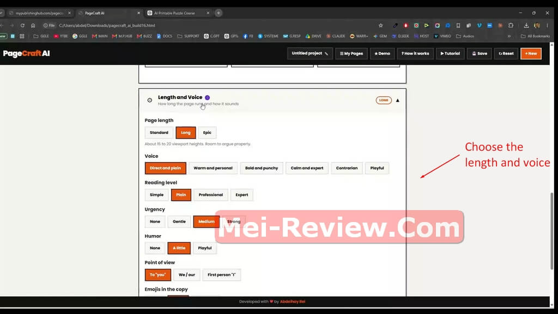Viewport: 558px width, 314px height.
Task: Open the MAIN Gmail bookmark
Action: coord(100,36)
